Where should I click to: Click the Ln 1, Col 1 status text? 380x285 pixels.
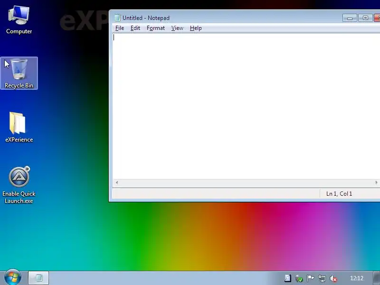(x=339, y=194)
